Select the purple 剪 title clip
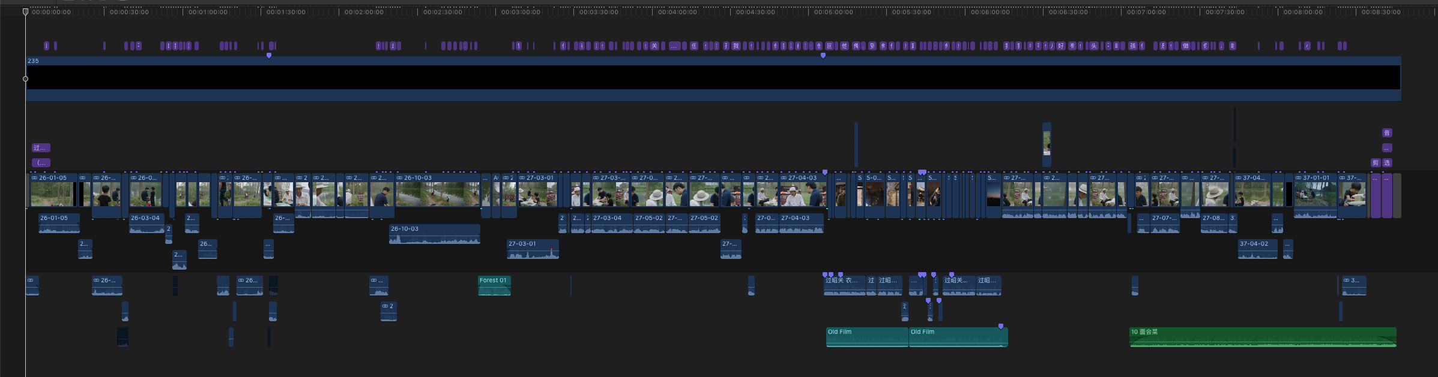 tap(1376, 162)
